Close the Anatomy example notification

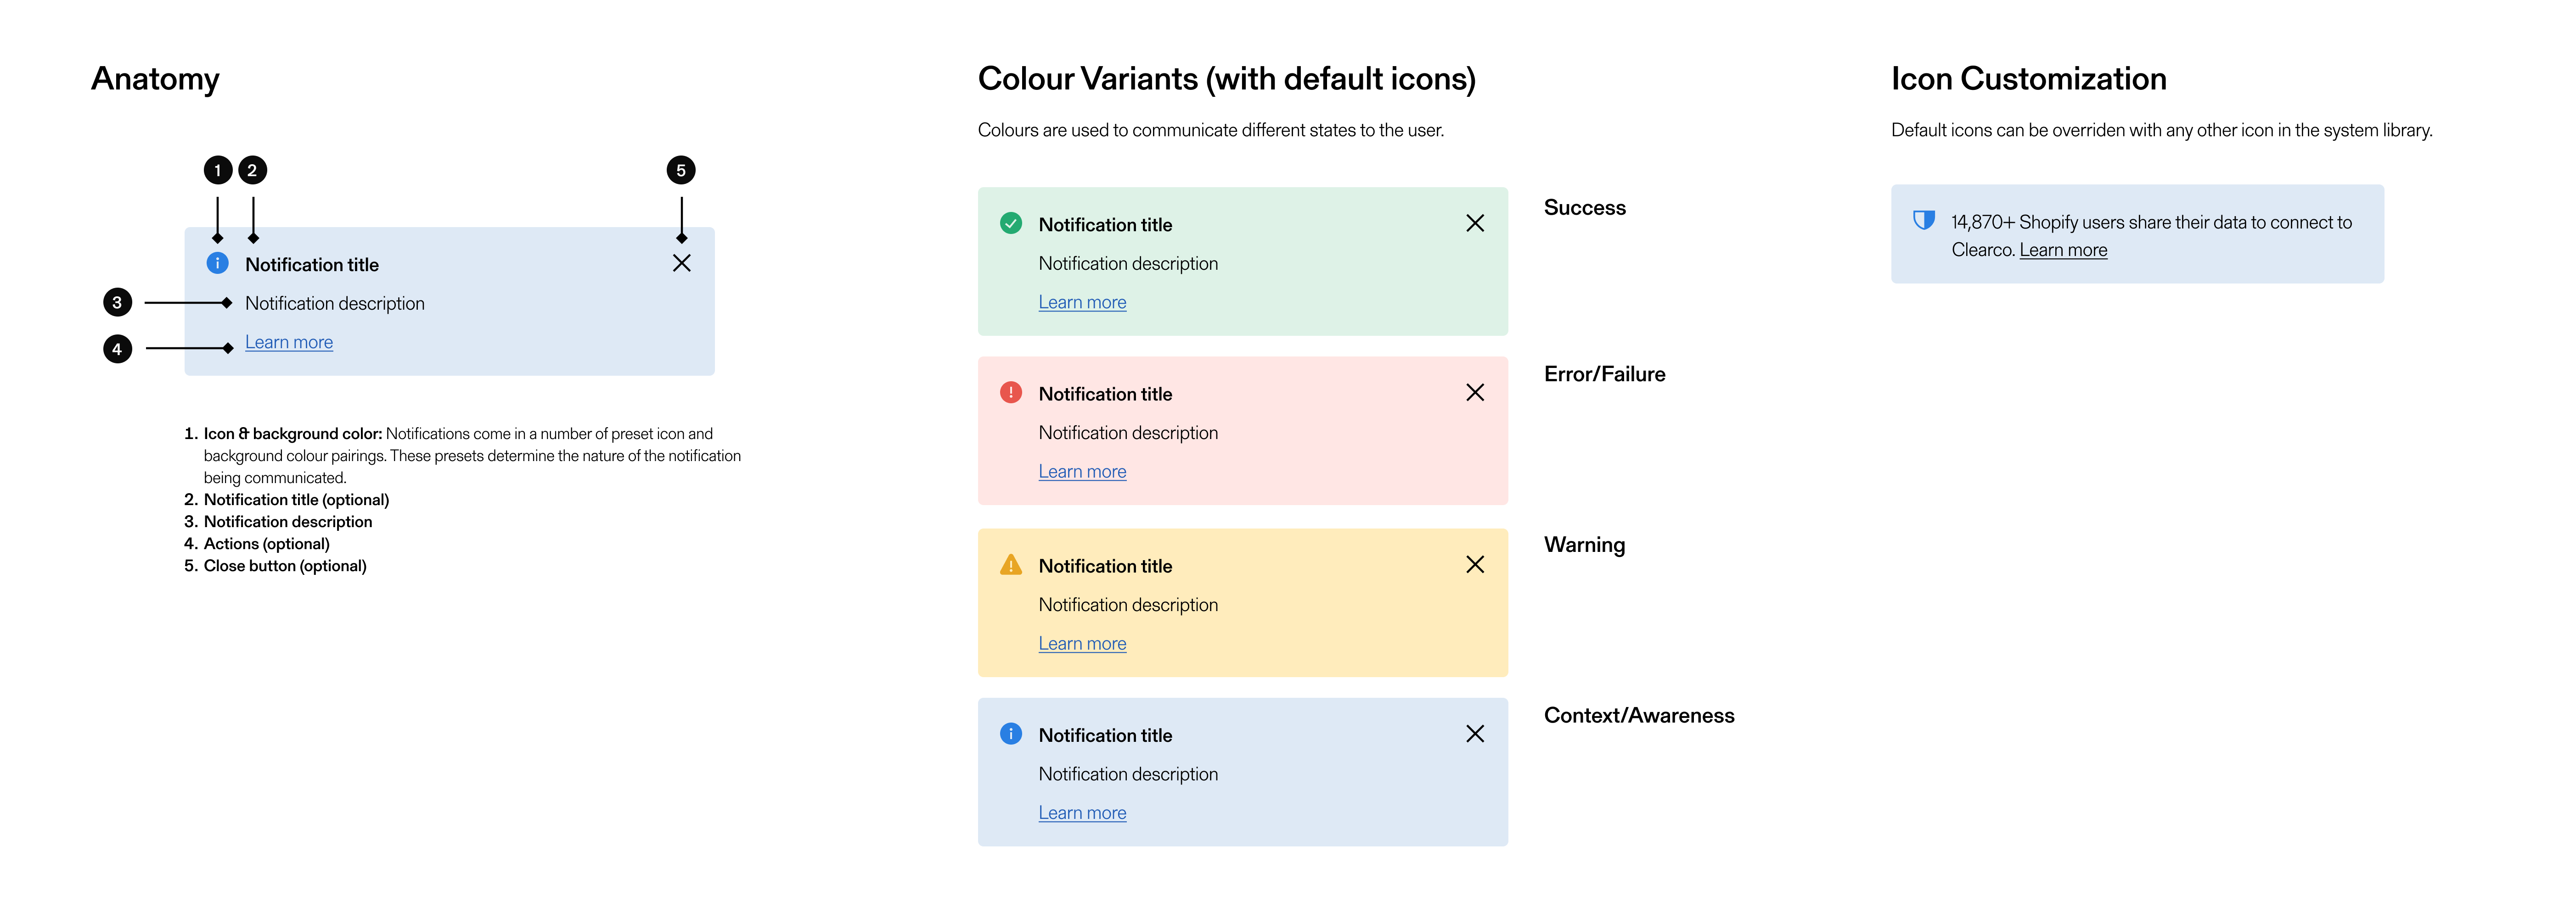pyautogui.click(x=682, y=264)
